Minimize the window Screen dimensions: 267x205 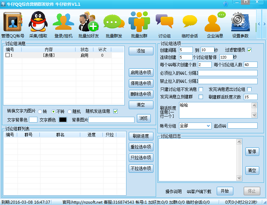tap(237, 2)
